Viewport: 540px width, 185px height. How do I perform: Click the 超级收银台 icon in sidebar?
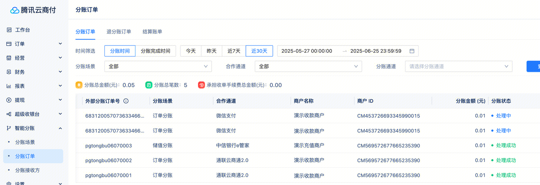point(9,114)
